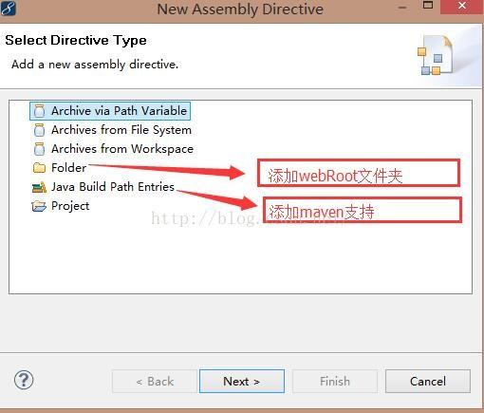The height and width of the screenshot is (413, 484).
Task: Click the application logo in title bar
Action: point(8,8)
